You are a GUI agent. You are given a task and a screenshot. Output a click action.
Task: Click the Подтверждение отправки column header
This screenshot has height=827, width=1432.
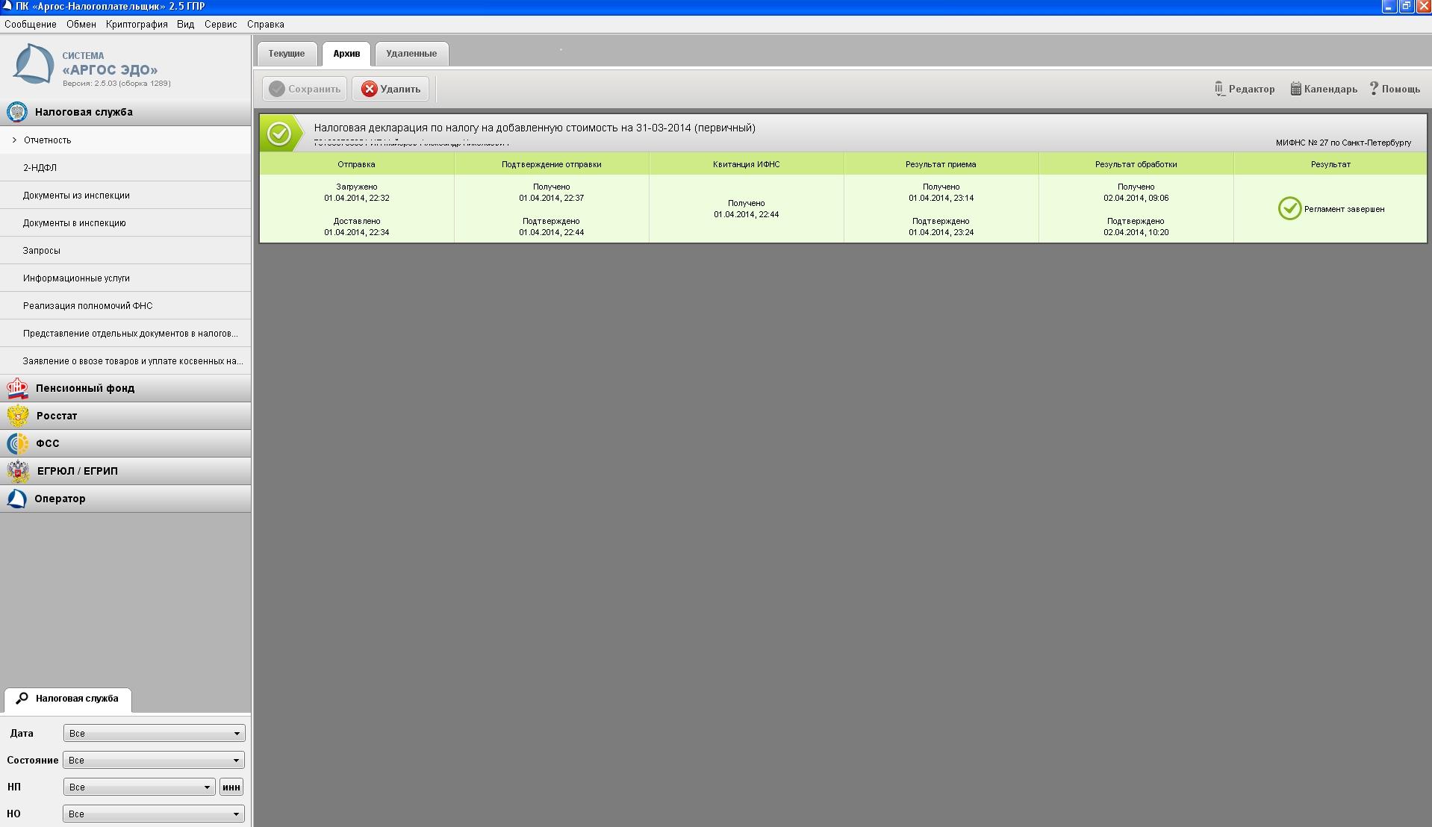coord(552,164)
